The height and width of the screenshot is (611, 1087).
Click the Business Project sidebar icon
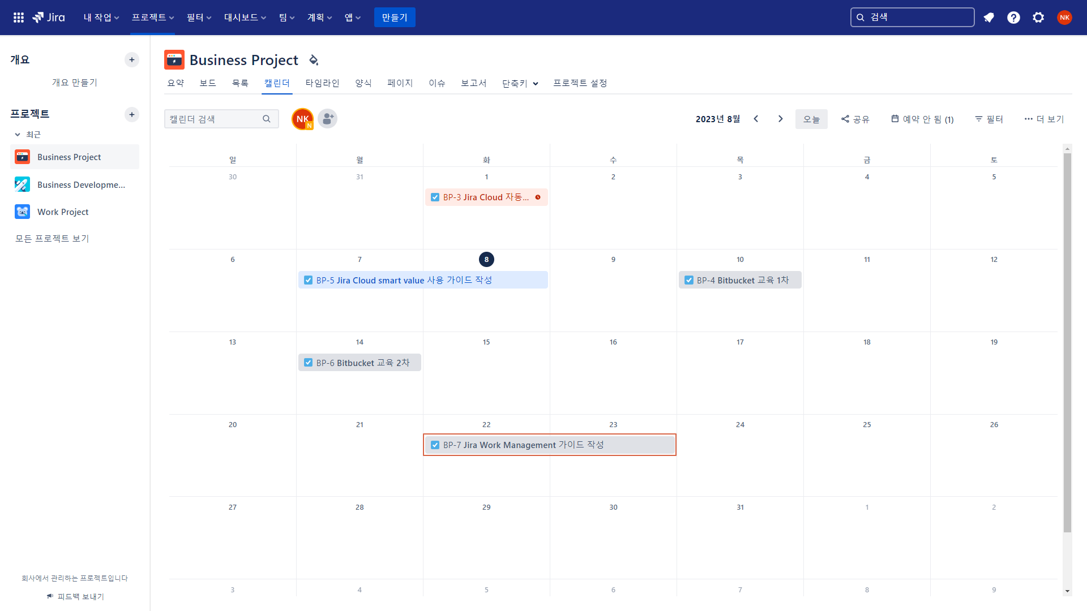coord(23,157)
